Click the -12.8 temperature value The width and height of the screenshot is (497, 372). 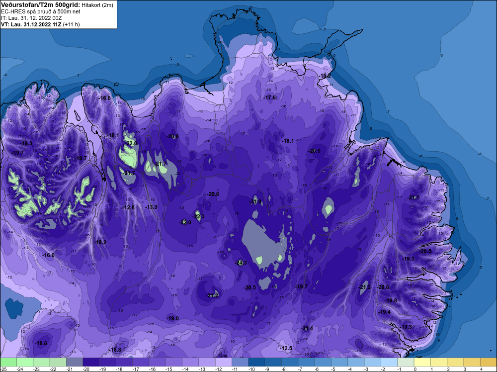tap(128, 207)
